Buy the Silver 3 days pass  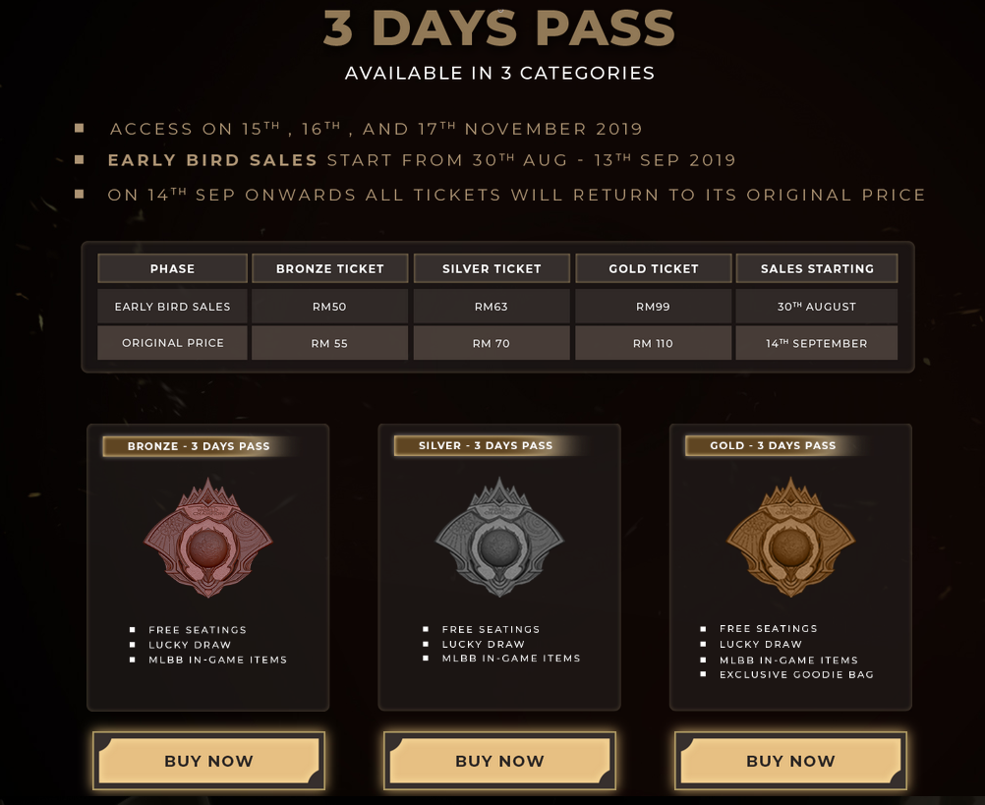click(499, 761)
